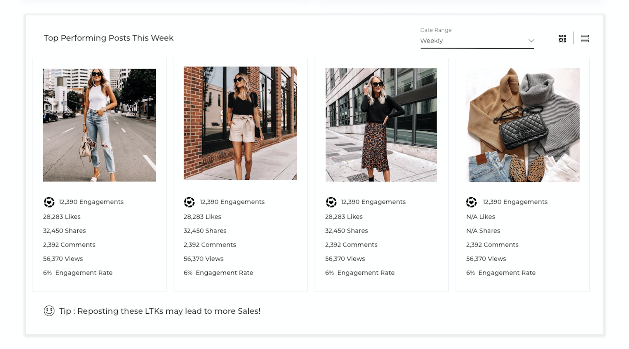This screenshot has width=629, height=349.
Task: Click N/A Shares on fourth post
Action: click(x=483, y=231)
